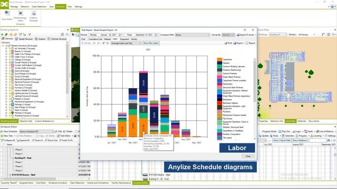The height and width of the screenshot is (189, 337).
Task: Open the Demo Schedule dropdown
Action: point(36,131)
